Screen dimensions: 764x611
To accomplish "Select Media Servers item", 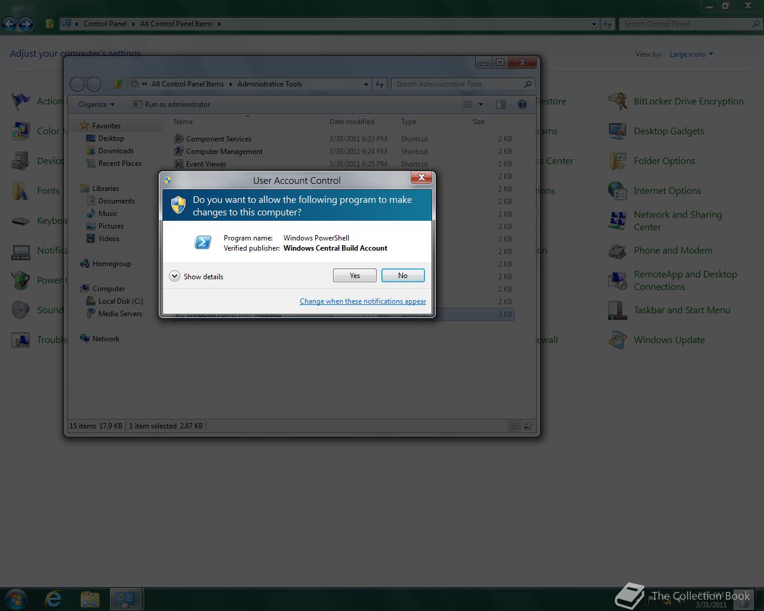I will 120,314.
